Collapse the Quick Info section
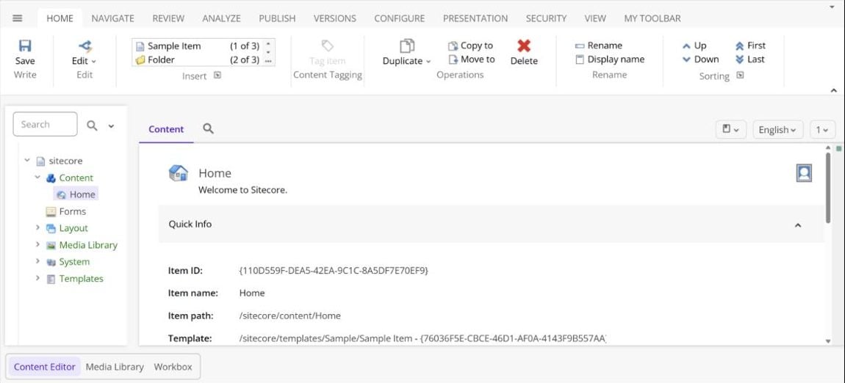Image resolution: width=845 pixels, height=383 pixels. coord(798,225)
